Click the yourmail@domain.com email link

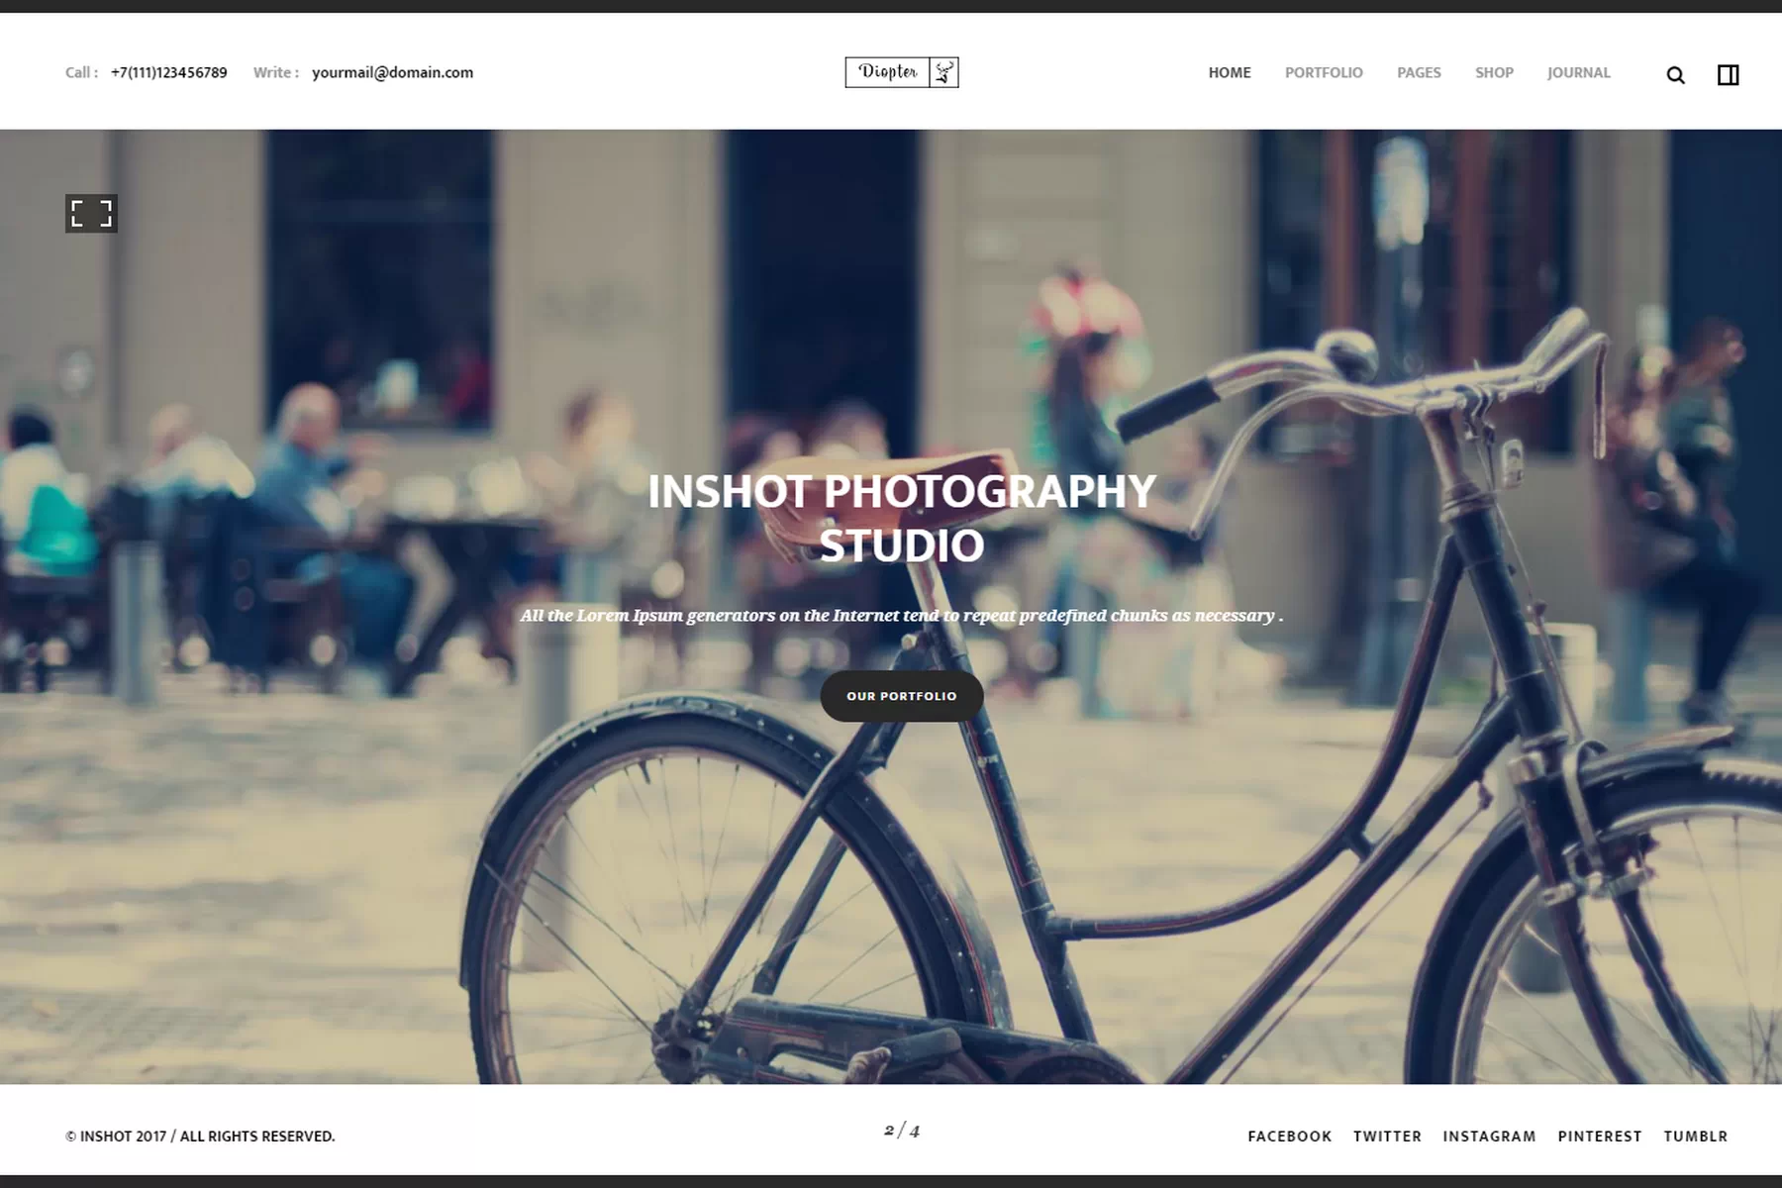(392, 73)
